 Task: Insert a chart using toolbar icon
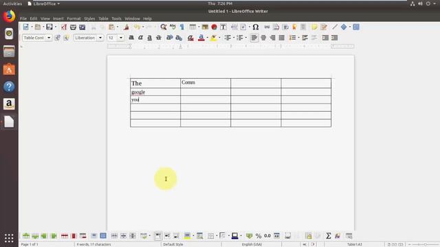pyautogui.click(x=214, y=27)
